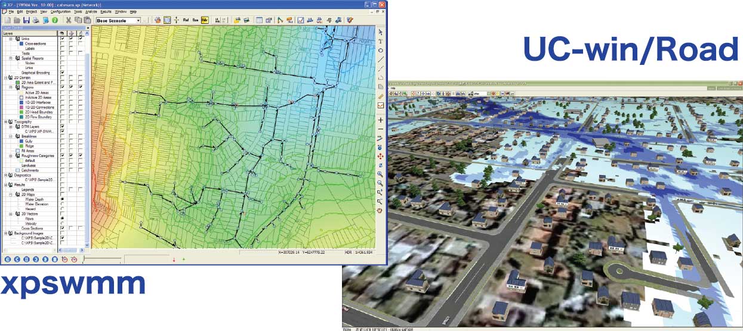Screen dimensions: 743x331
Task: Click the green info toolbar icon
Action: click(x=55, y=20)
